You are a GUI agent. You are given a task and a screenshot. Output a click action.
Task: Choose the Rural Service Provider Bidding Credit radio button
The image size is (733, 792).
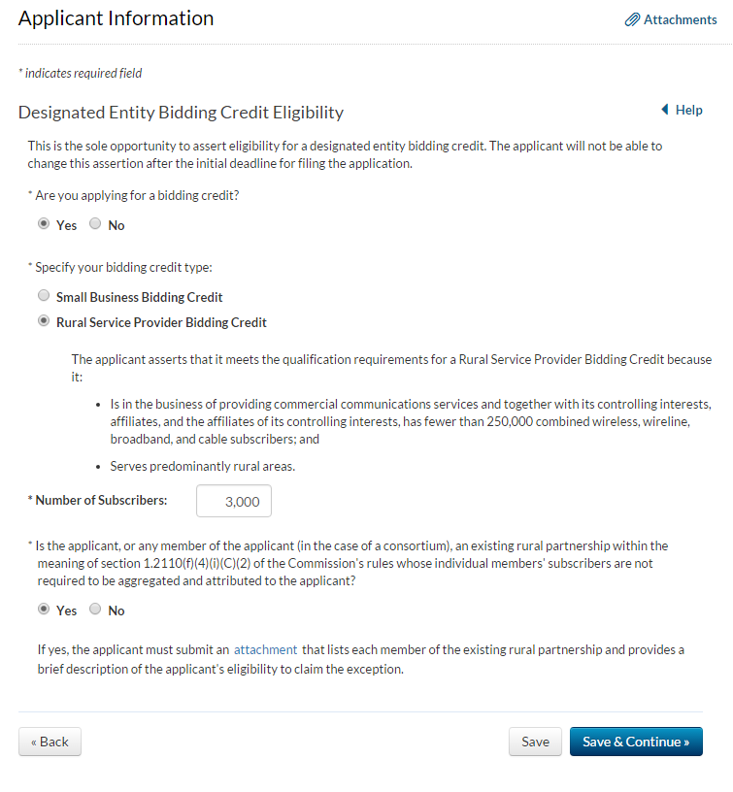(44, 321)
